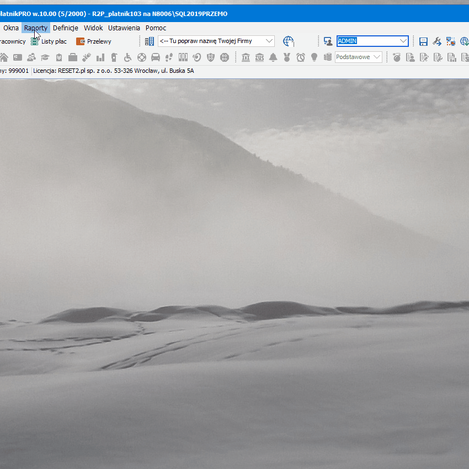The width and height of the screenshot is (469, 469).
Task: Click the clipboard with checkmarks icon
Action: tap(59, 57)
